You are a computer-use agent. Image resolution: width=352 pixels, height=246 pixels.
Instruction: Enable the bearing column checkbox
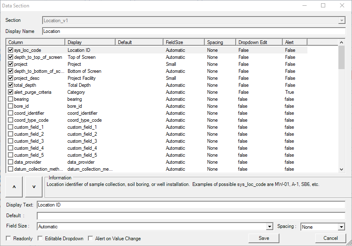(x=11, y=99)
